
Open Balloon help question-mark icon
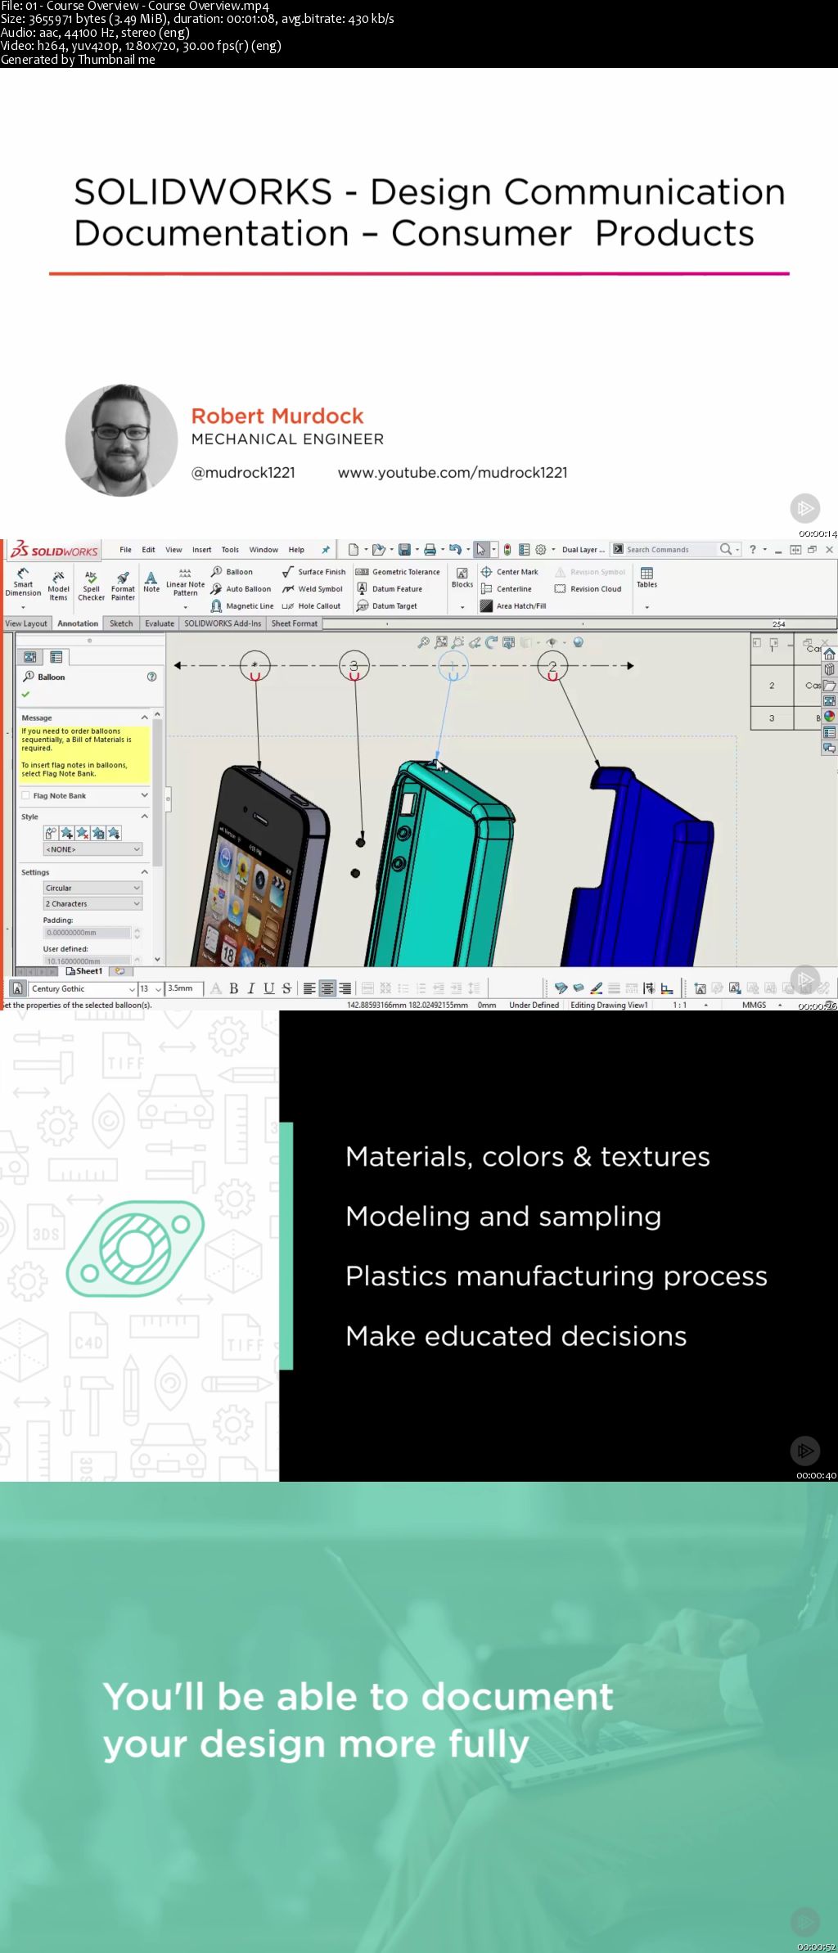click(151, 677)
